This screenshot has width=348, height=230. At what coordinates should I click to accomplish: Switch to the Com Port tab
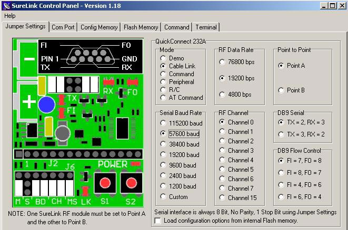pyautogui.click(x=63, y=27)
